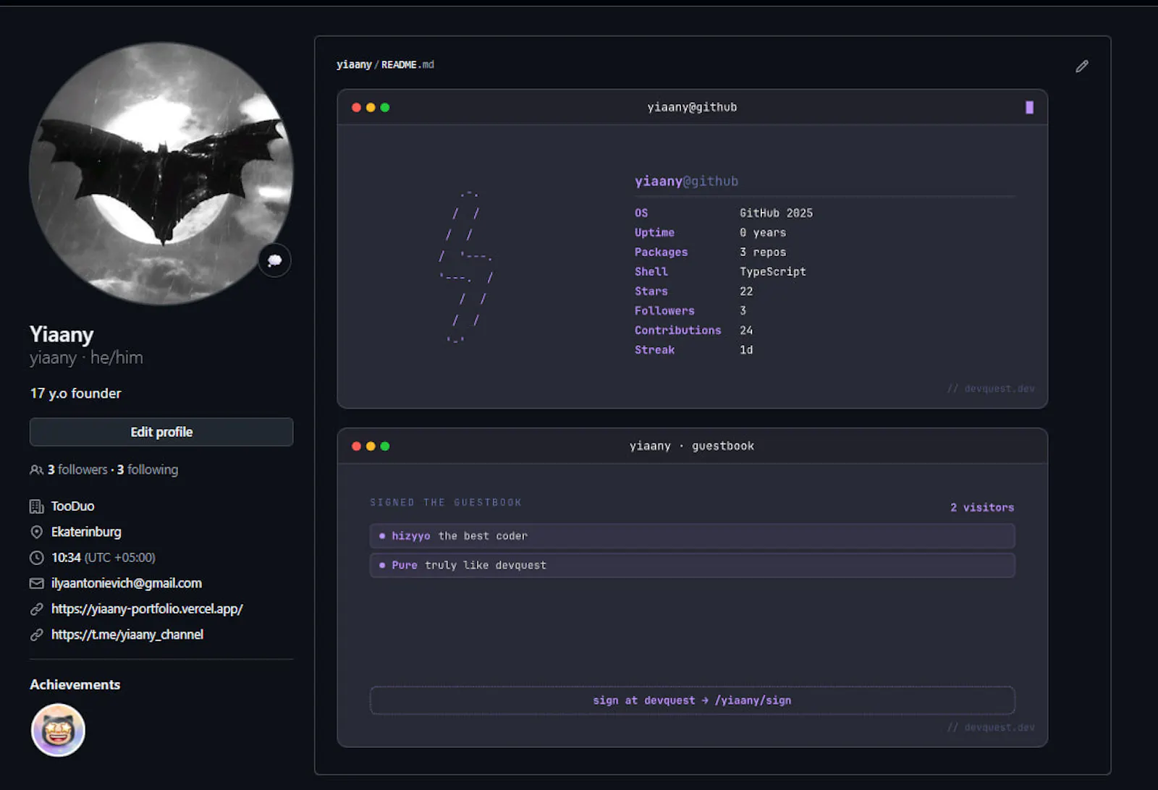Image resolution: width=1158 pixels, height=790 pixels.
Task: Click the Streak label in the stats card
Action: click(655, 349)
